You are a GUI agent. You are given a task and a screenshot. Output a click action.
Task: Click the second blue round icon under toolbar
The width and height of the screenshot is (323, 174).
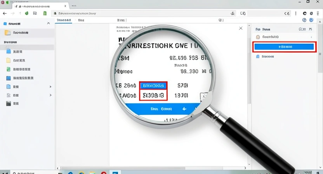pos(311,20)
